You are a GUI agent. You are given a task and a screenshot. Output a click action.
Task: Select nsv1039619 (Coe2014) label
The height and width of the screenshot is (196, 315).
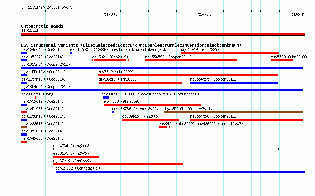click(x=42, y=101)
